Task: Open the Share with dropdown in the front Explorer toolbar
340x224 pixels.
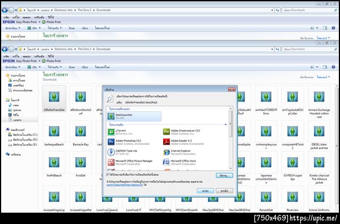Action: coord(54,67)
